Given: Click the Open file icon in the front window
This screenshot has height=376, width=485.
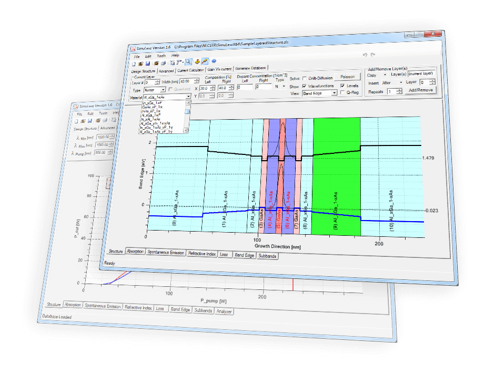Looking at the screenshot, I should tap(140, 64).
